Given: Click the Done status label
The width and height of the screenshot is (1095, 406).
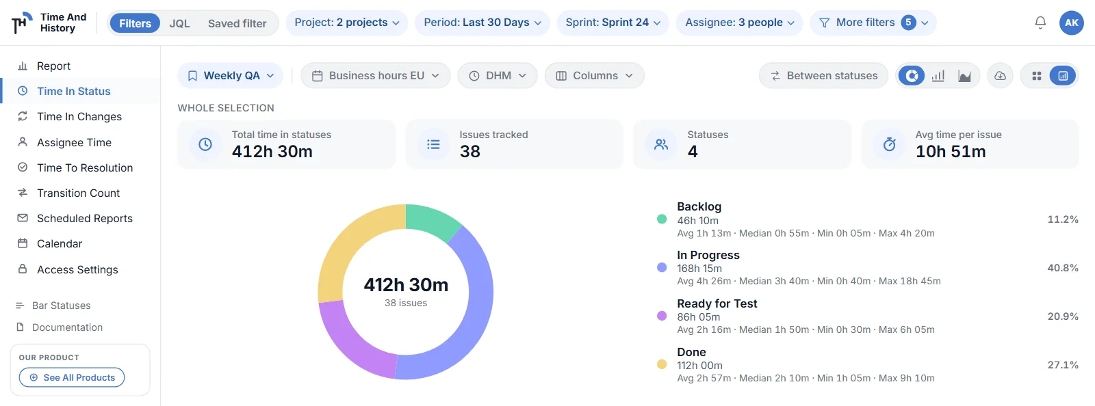Looking at the screenshot, I should 691,352.
